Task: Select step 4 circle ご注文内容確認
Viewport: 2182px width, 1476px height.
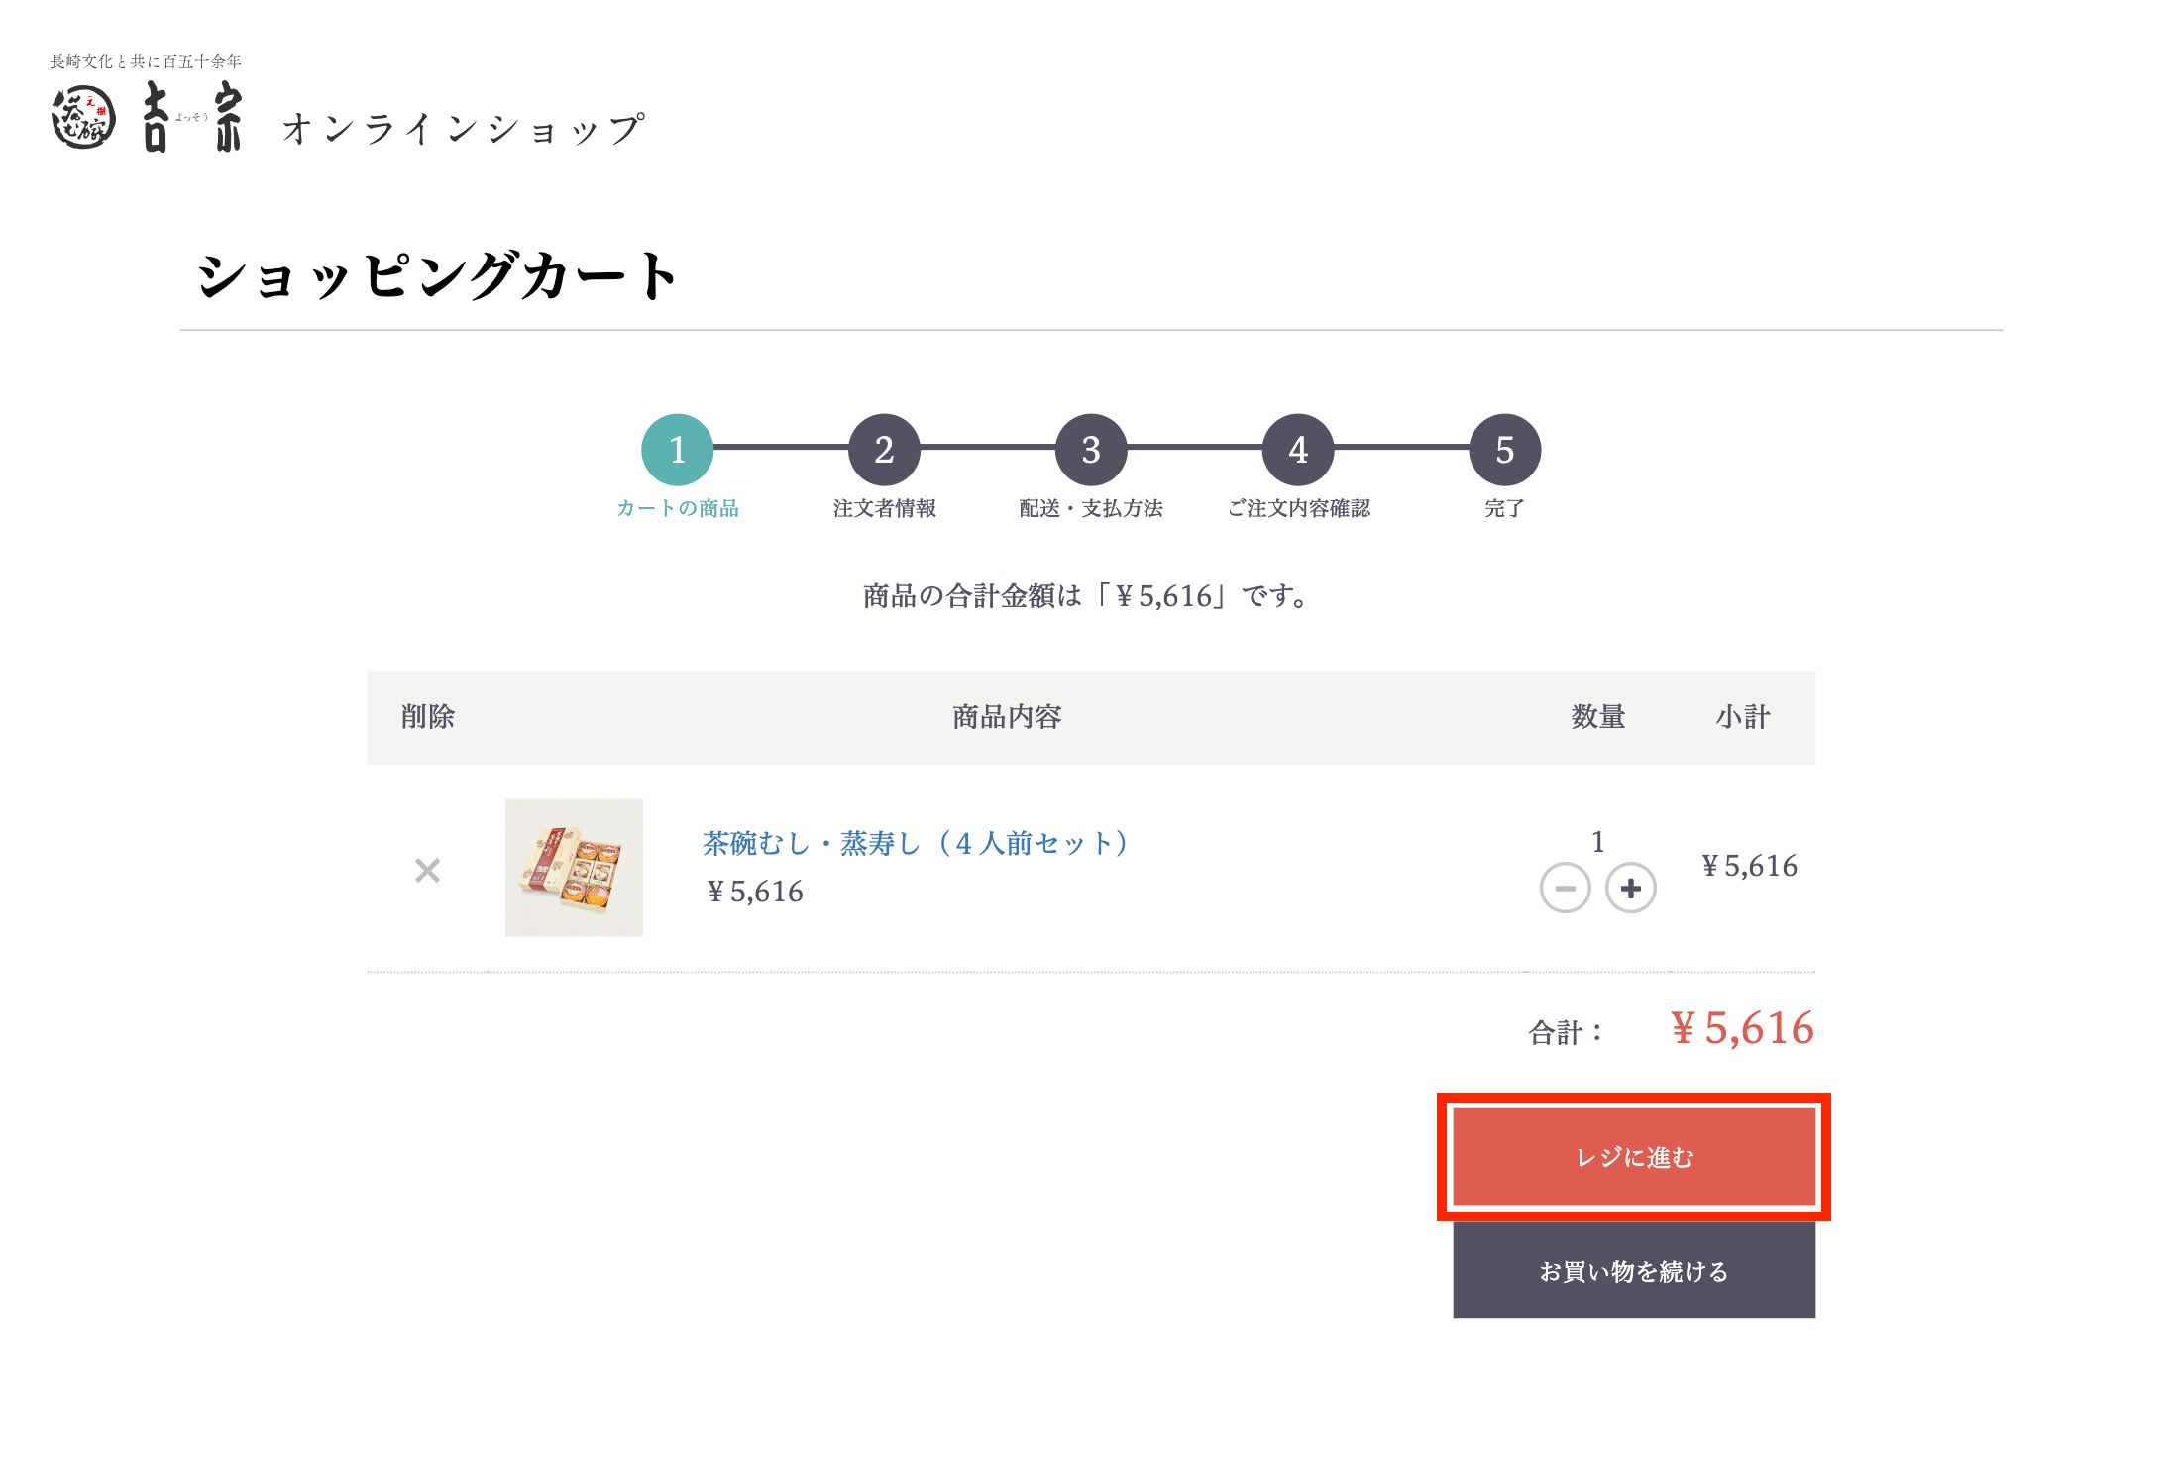Action: coord(1298,450)
